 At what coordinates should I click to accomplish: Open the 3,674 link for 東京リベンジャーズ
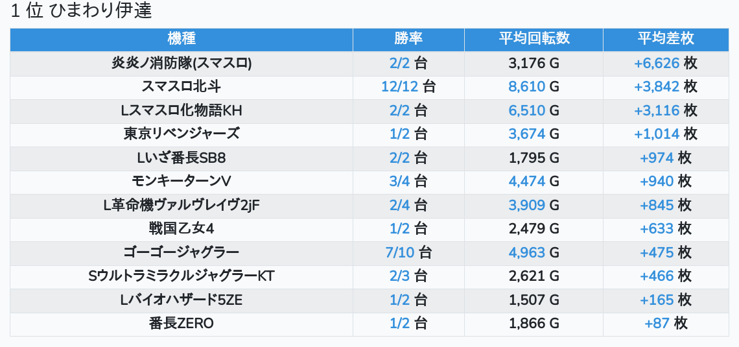526,134
